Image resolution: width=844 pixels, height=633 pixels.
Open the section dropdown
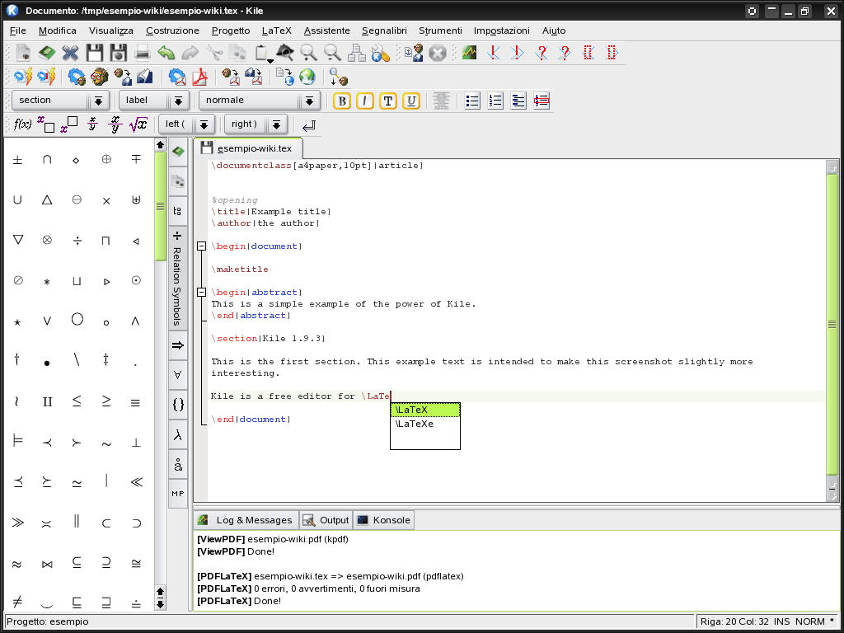pyautogui.click(x=60, y=101)
